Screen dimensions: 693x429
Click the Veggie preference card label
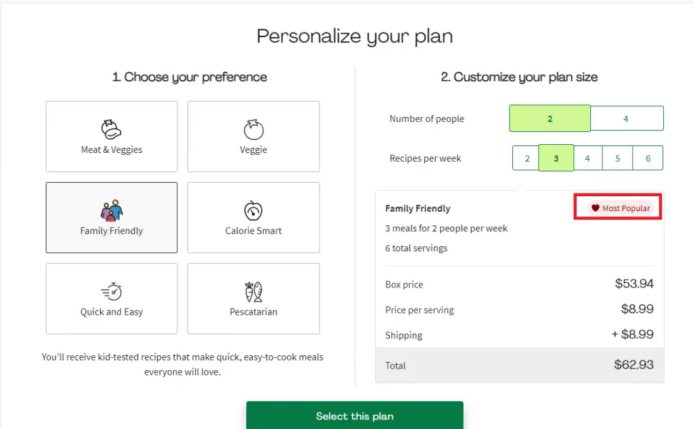click(x=253, y=150)
